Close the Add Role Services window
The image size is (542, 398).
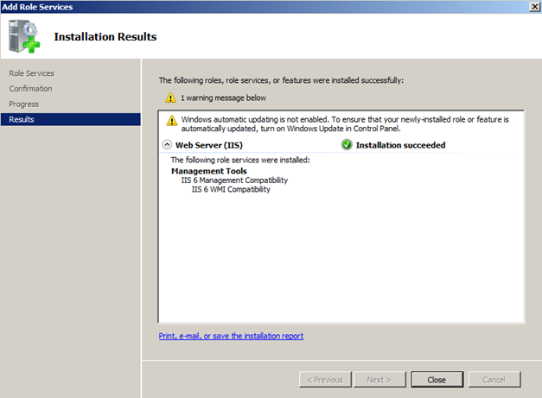coord(534,7)
